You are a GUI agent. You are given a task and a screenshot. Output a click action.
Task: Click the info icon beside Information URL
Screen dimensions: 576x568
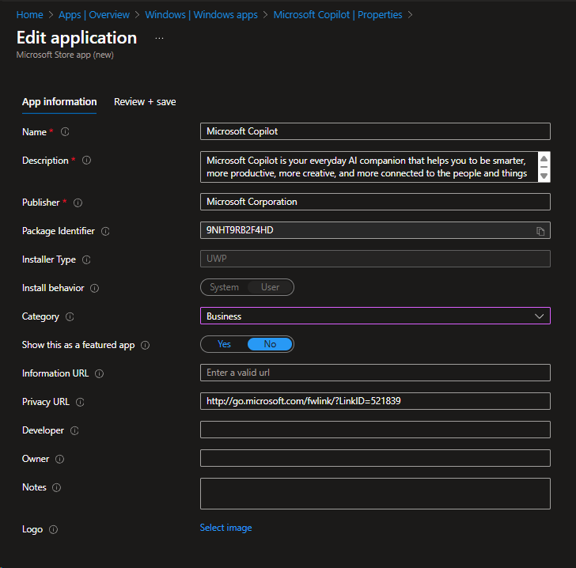[x=99, y=373]
